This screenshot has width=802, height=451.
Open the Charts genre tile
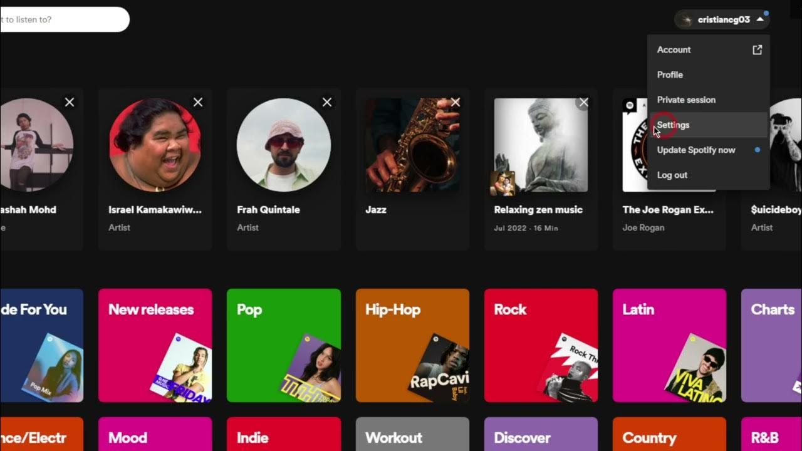click(772, 345)
